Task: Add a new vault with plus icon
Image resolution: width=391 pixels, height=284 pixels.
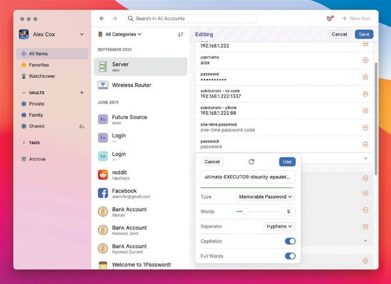Action: tap(82, 93)
